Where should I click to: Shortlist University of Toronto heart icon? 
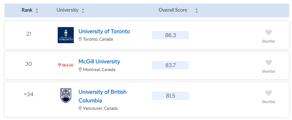pyautogui.click(x=269, y=33)
